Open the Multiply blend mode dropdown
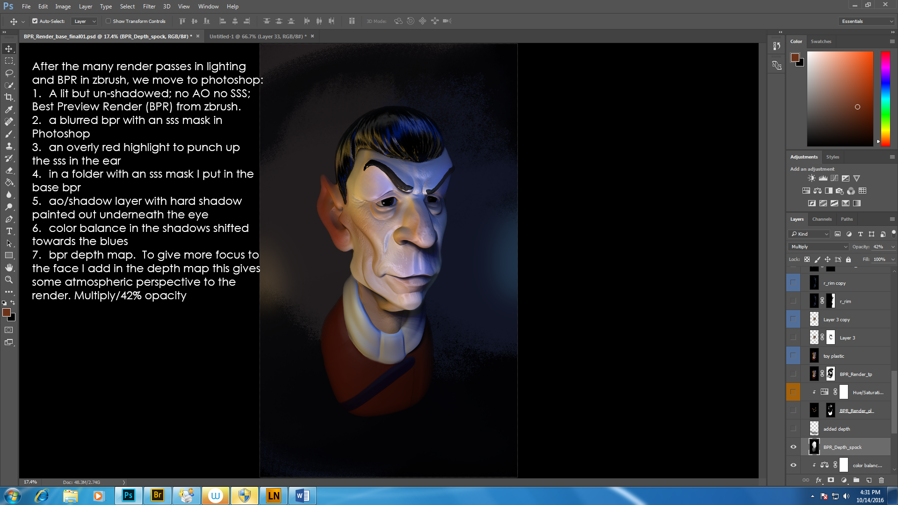The width and height of the screenshot is (898, 505). tap(818, 246)
